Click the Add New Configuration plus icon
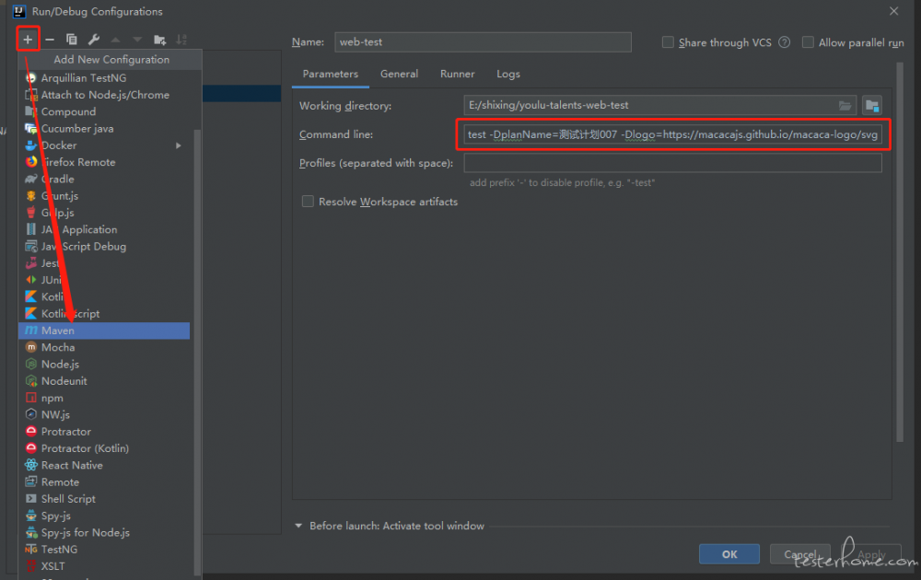The image size is (921, 580). (x=28, y=40)
